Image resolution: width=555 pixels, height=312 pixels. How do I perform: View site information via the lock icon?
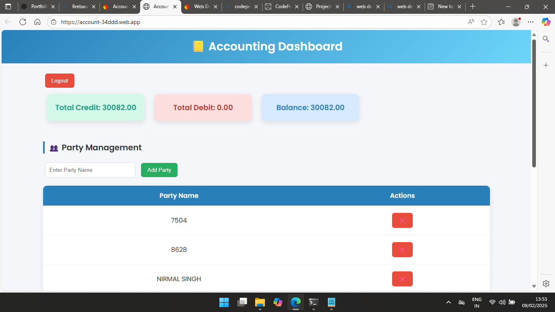click(54, 22)
